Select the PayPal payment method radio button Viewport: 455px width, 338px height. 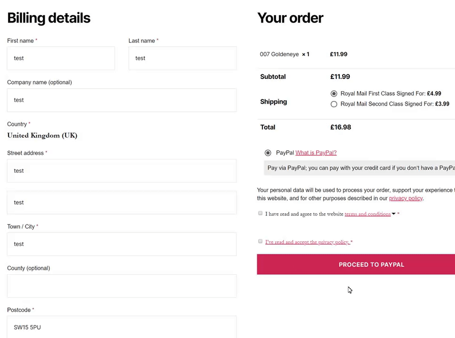click(x=268, y=153)
